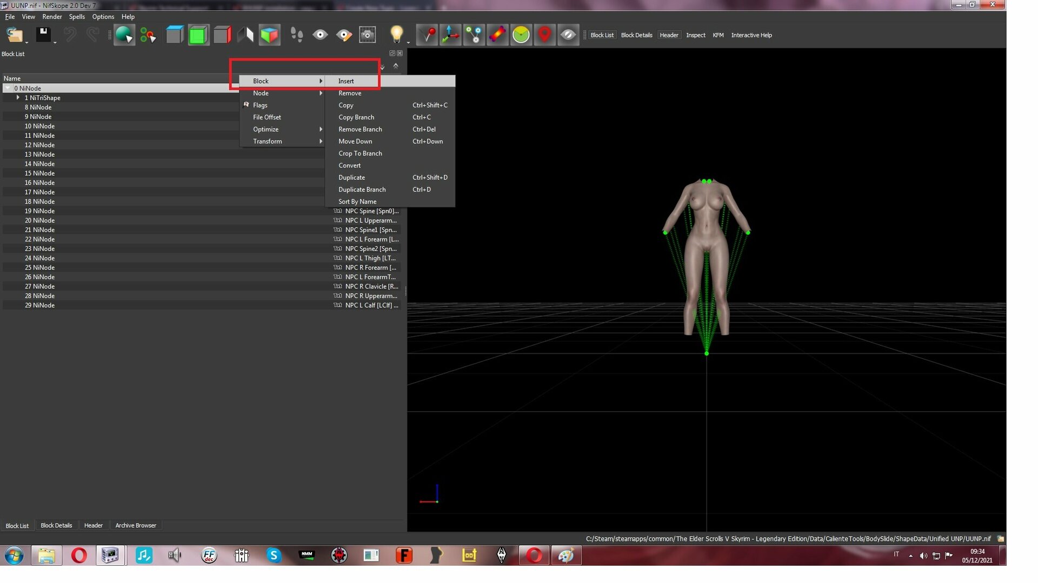Viewport: 1038px width, 583px height.
Task: Open the save file dropdown arrow
Action: tap(55, 42)
